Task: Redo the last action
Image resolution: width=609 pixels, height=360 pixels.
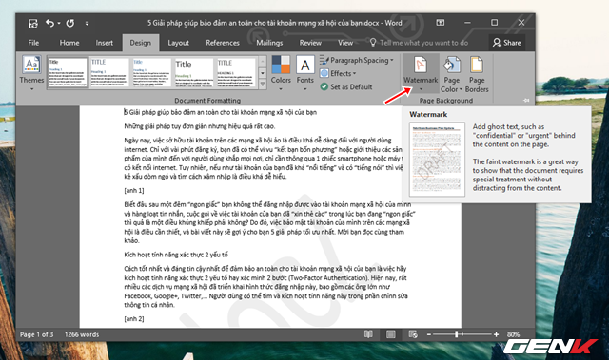Action: [70, 23]
